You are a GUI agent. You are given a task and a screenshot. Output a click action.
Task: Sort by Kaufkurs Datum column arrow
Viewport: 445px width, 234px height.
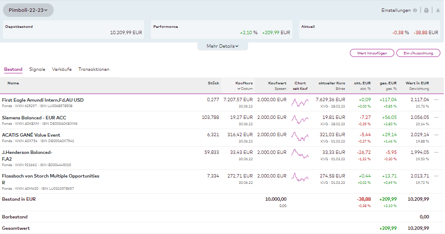pyautogui.click(x=239, y=89)
